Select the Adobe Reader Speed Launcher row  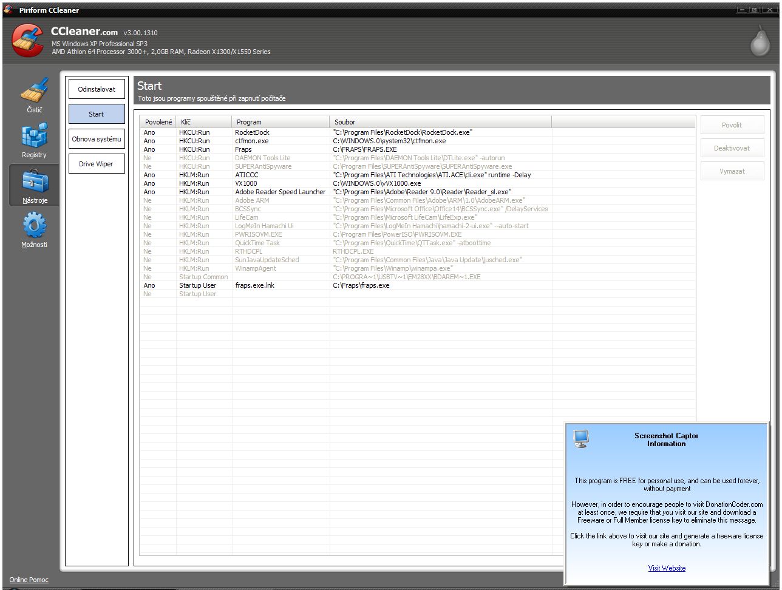280,192
